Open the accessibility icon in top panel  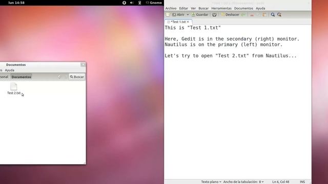(x=124, y=3)
